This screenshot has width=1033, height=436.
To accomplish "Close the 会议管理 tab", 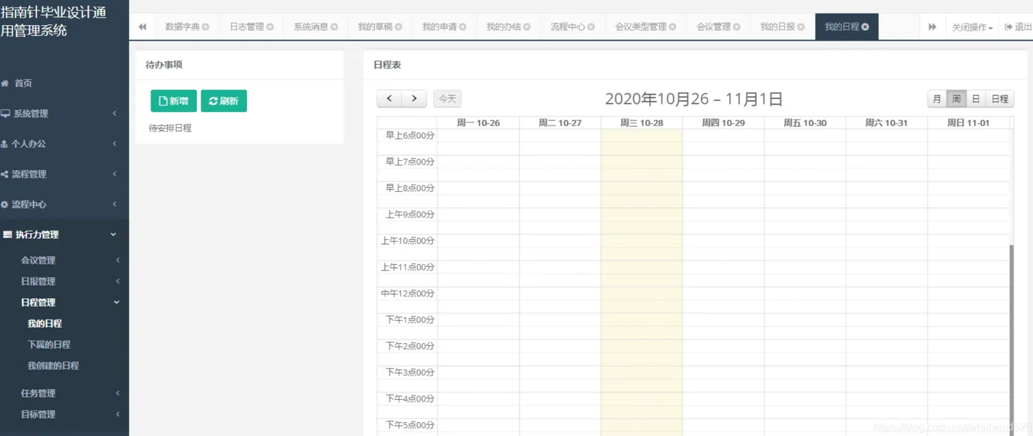I will [x=737, y=27].
